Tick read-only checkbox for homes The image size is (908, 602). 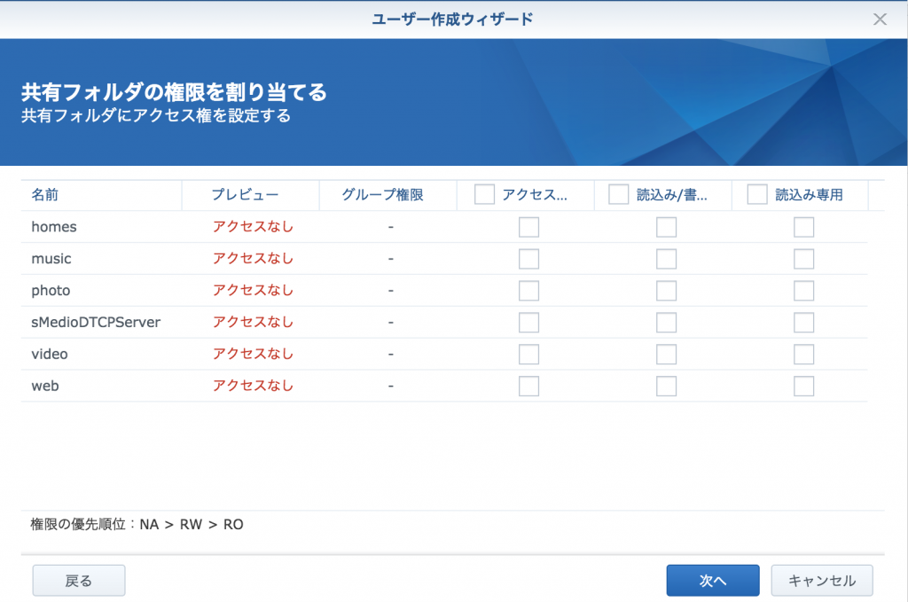point(803,227)
